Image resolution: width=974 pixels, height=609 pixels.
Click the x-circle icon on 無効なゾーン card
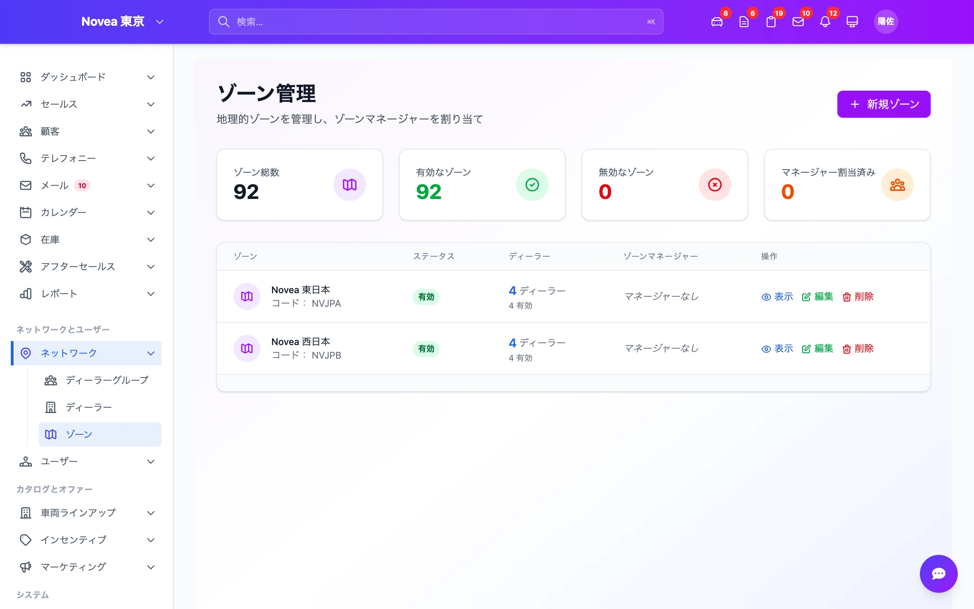point(715,185)
